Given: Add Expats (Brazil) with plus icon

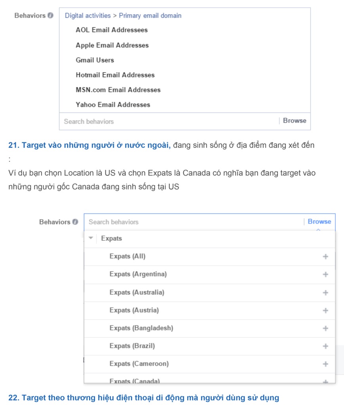Looking at the screenshot, I should 325,346.
